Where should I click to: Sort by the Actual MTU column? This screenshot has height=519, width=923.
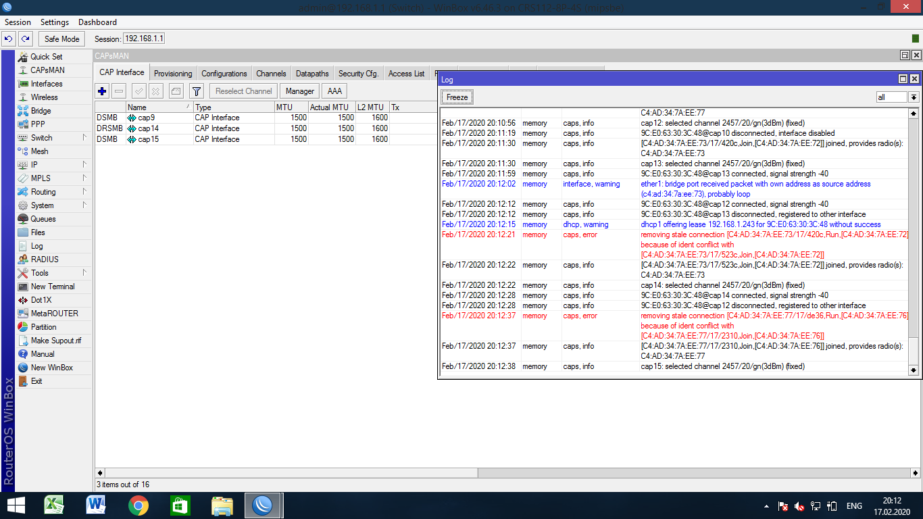click(332, 107)
